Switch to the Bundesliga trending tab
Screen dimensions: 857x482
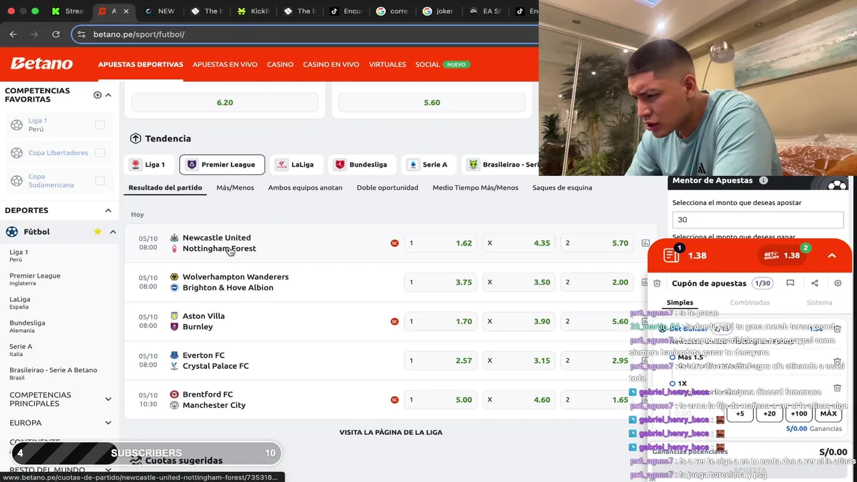(x=362, y=165)
